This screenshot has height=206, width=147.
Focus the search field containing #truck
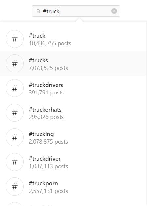click(76, 11)
